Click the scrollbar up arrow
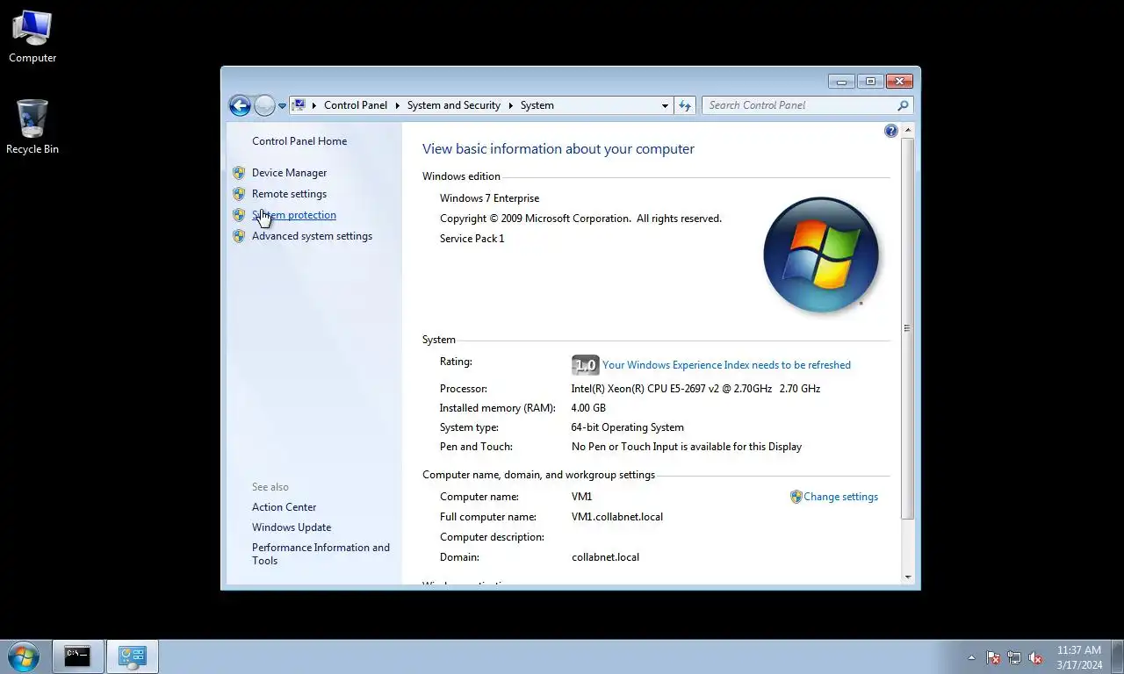 coord(908,130)
